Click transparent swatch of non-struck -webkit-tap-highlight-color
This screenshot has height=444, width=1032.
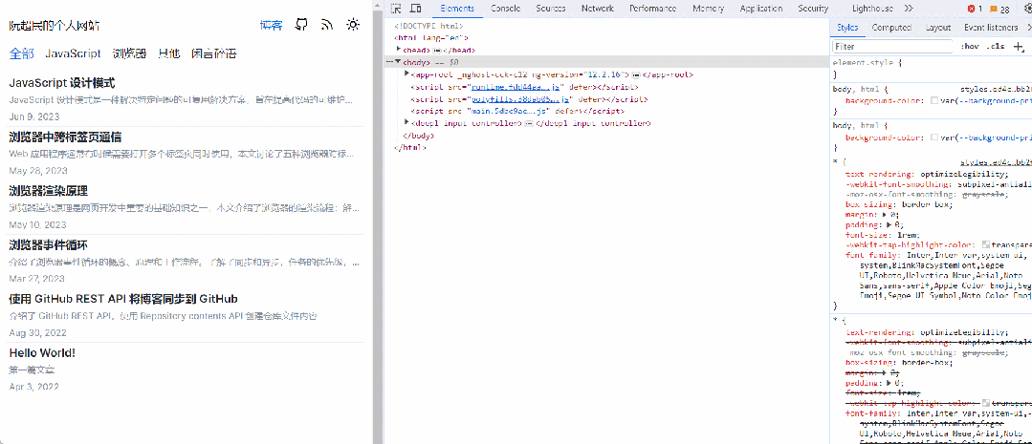pyautogui.click(x=986, y=244)
